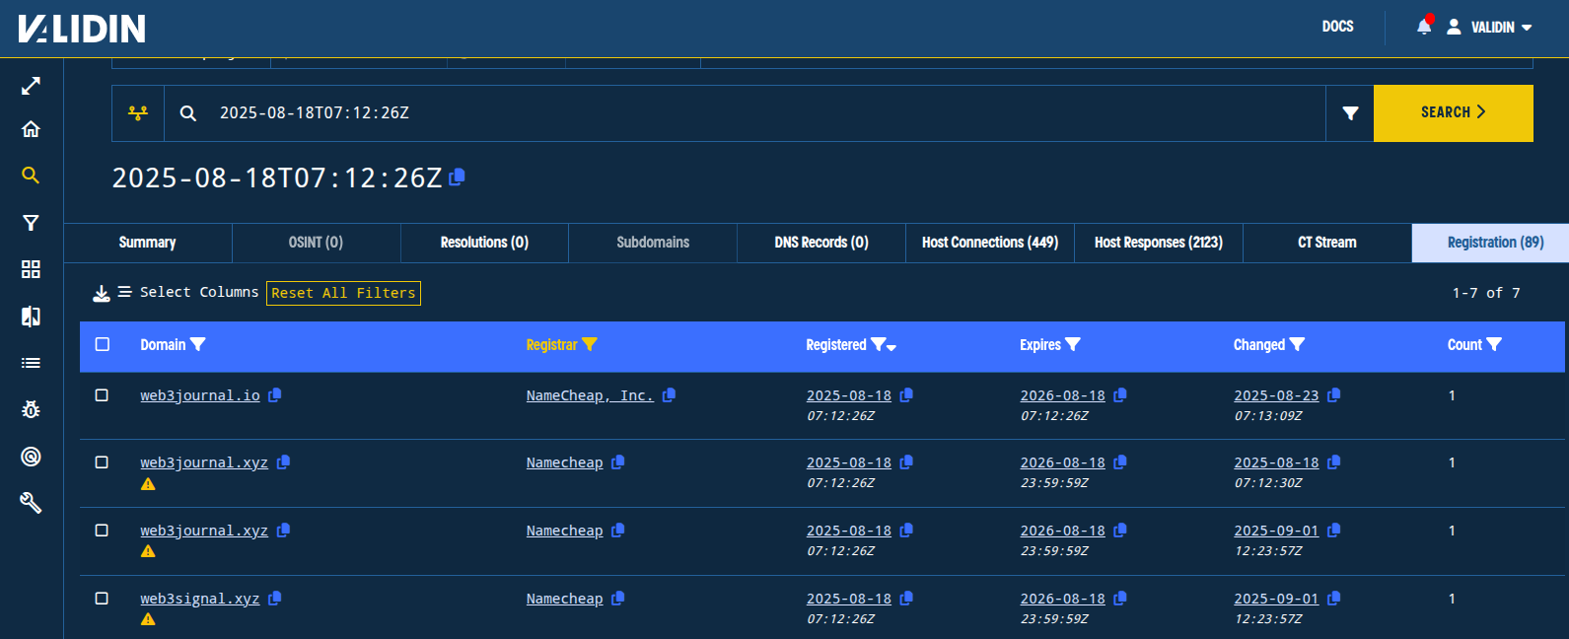
Task: Click the yellow SEARCH button
Action: 1454,113
